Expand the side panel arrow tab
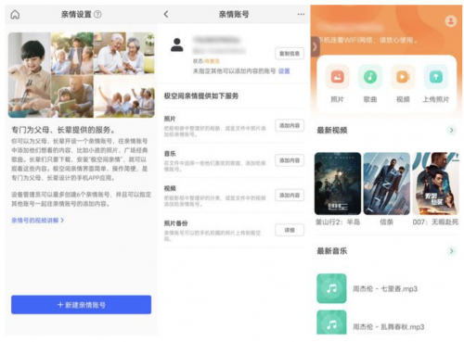Viewport: 464px width, 342px height. [x=315, y=46]
